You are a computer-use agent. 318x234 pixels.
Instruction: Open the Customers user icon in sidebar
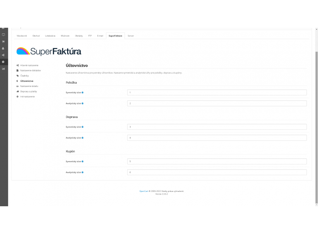(3, 48)
